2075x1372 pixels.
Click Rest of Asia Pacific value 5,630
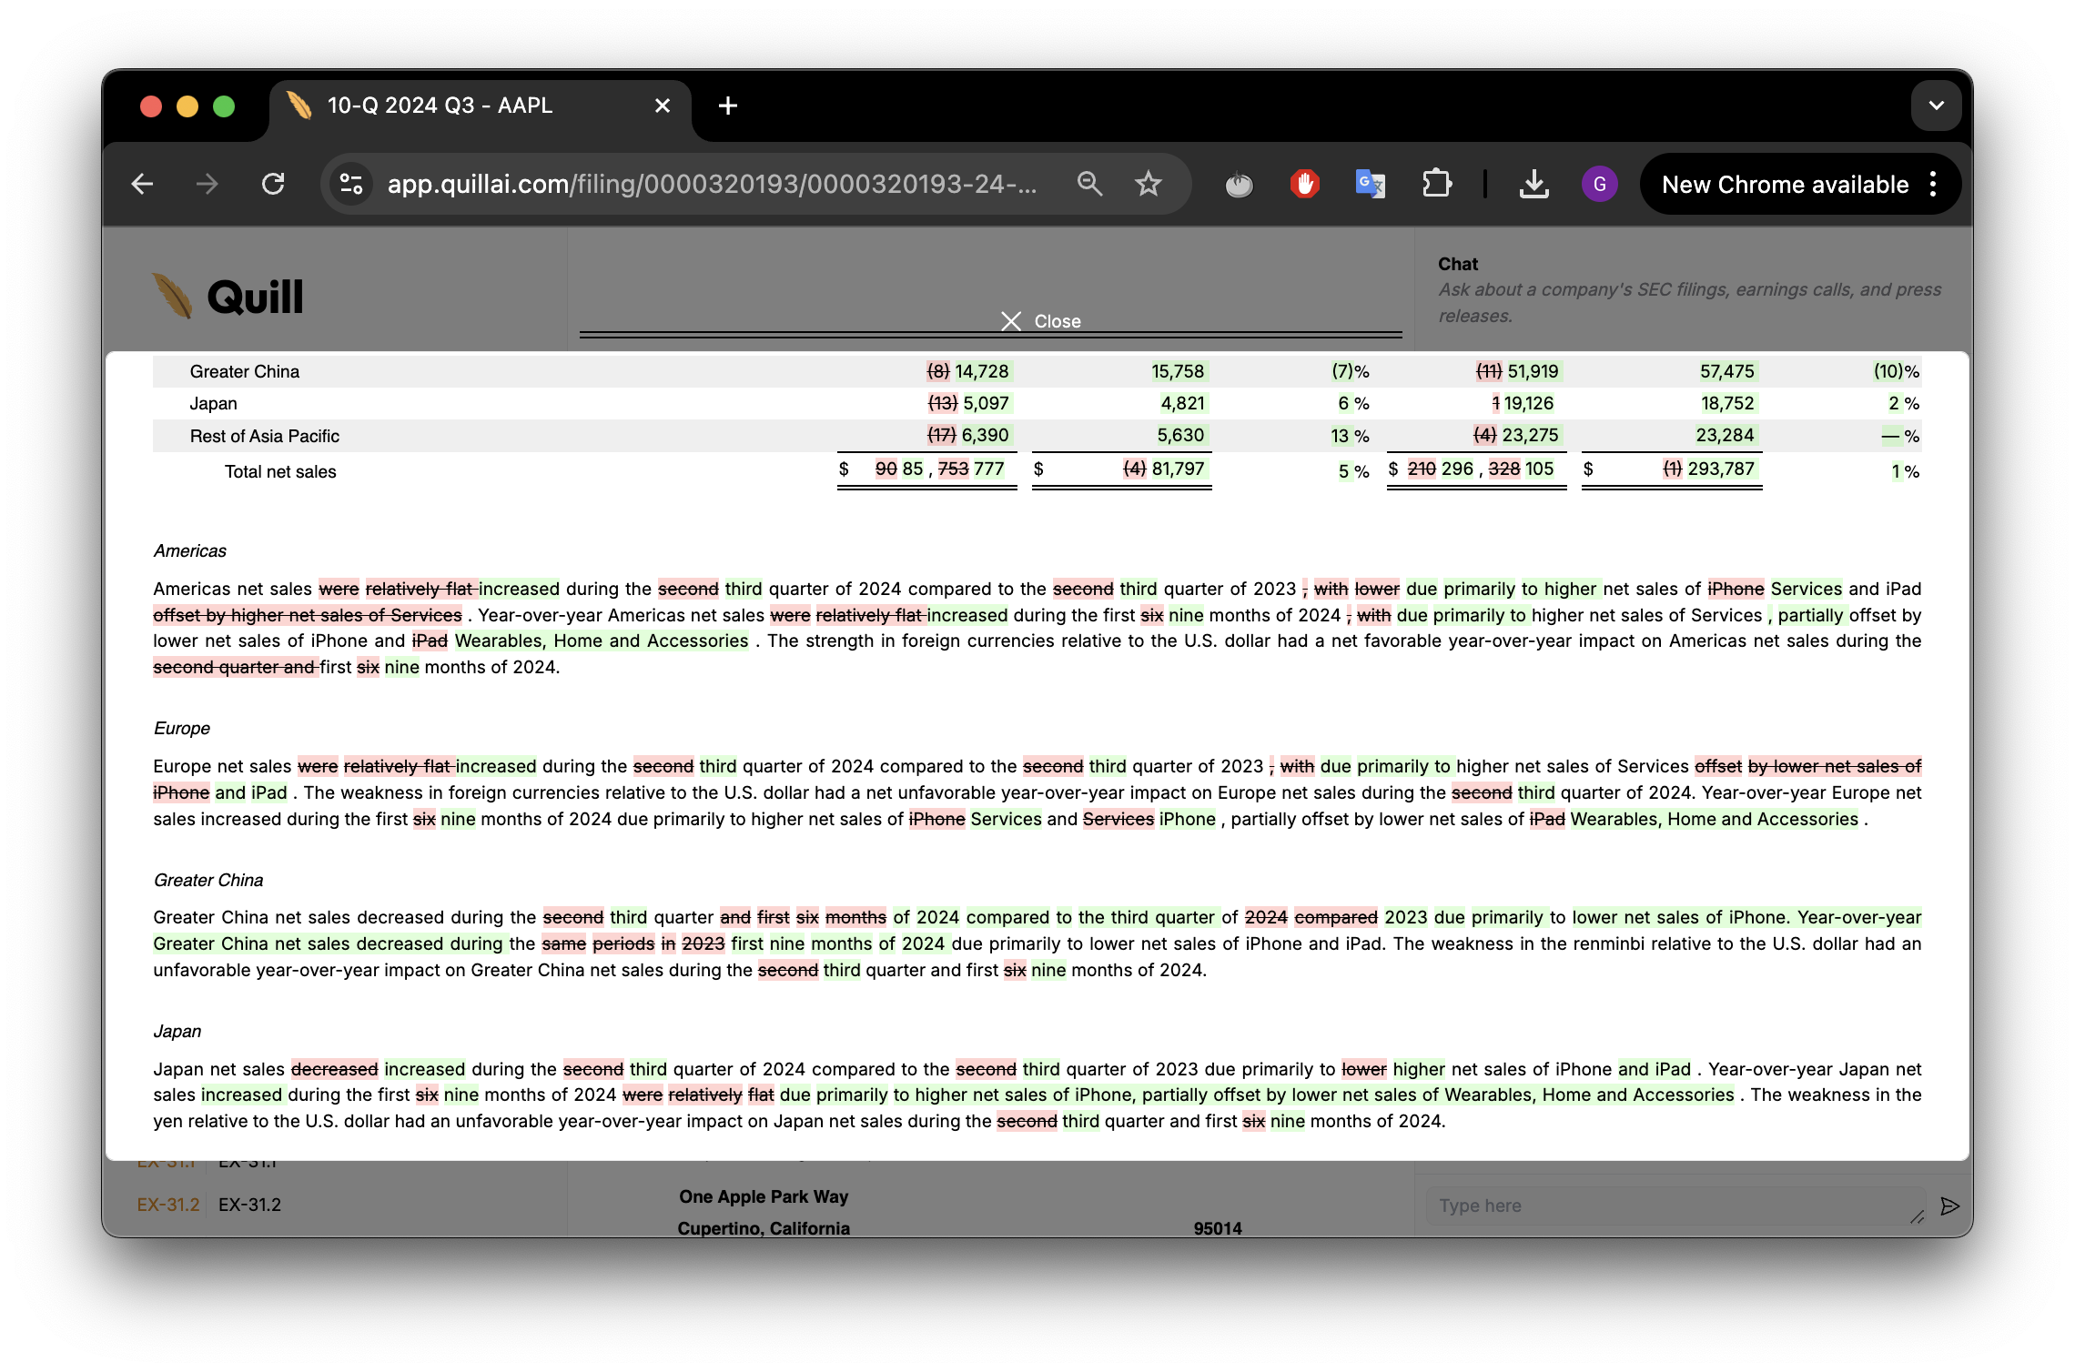(1179, 435)
